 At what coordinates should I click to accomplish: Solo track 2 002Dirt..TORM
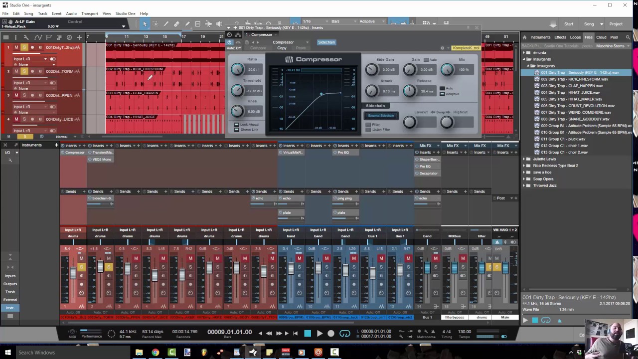pos(24,71)
